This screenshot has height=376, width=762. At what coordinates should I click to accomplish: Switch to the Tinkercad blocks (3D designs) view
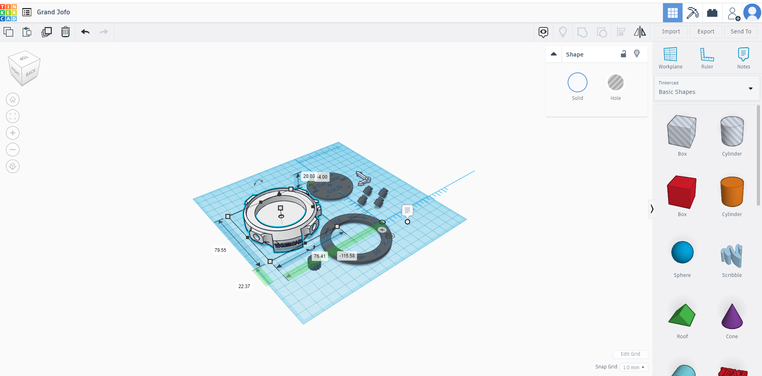tap(672, 12)
